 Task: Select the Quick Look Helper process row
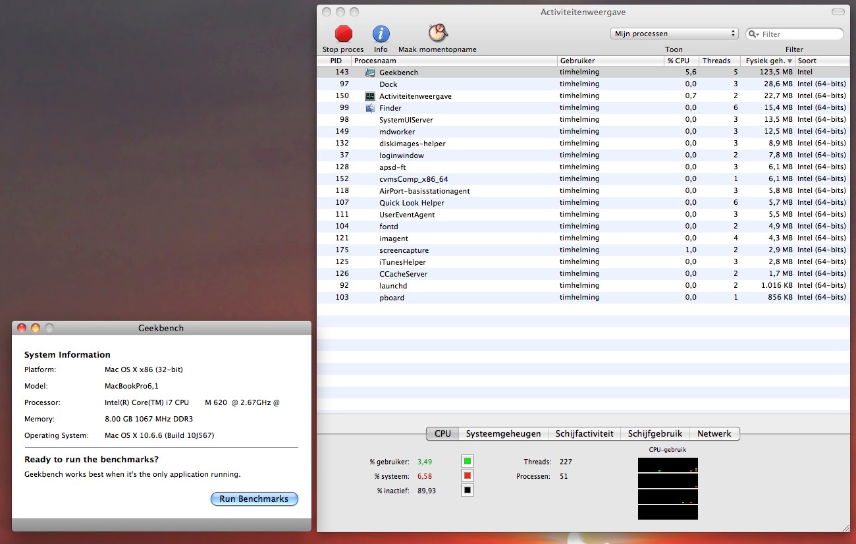pos(583,203)
